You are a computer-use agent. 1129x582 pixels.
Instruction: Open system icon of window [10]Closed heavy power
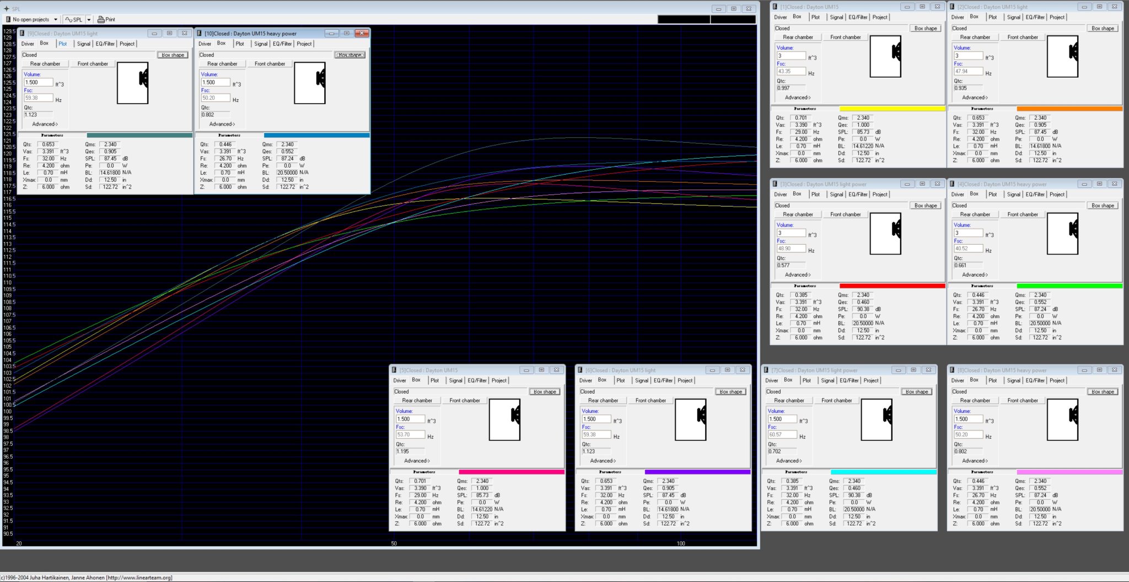click(199, 33)
